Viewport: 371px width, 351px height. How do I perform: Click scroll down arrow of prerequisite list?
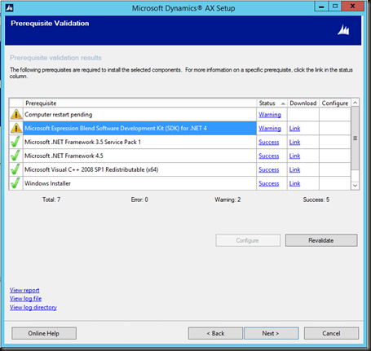click(x=355, y=186)
